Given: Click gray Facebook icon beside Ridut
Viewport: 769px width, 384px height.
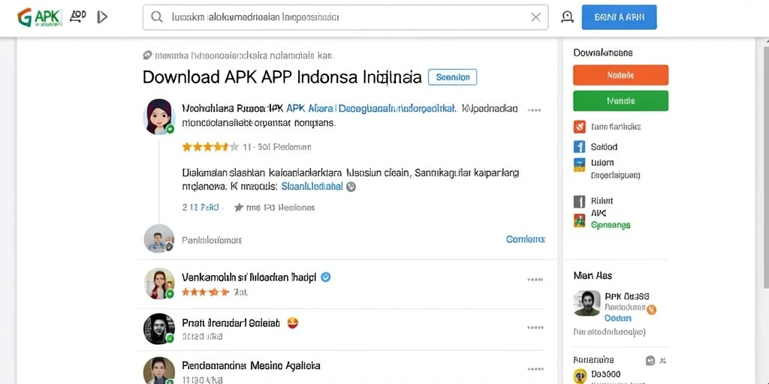Looking at the screenshot, I should 579,201.
